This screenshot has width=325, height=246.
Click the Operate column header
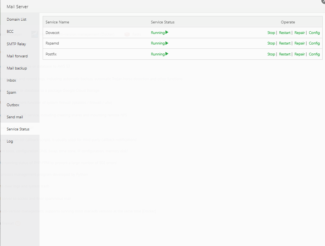coord(288,22)
